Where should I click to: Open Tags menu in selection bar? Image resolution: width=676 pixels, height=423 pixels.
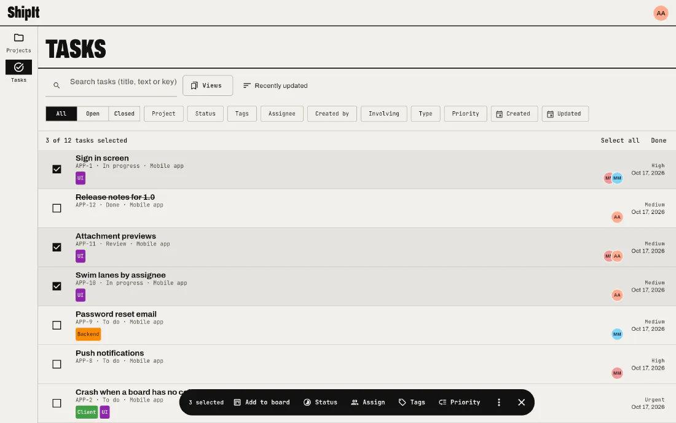click(412, 402)
